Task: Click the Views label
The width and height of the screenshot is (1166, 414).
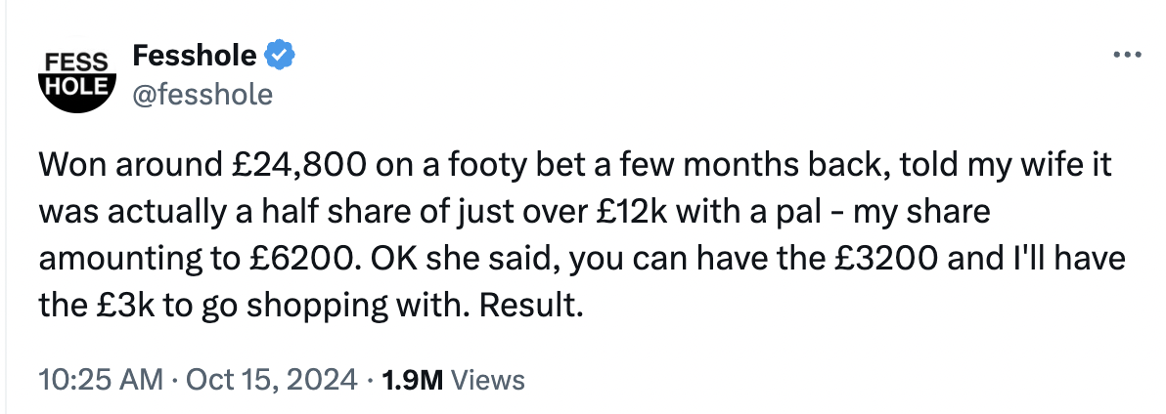Action: (x=490, y=380)
